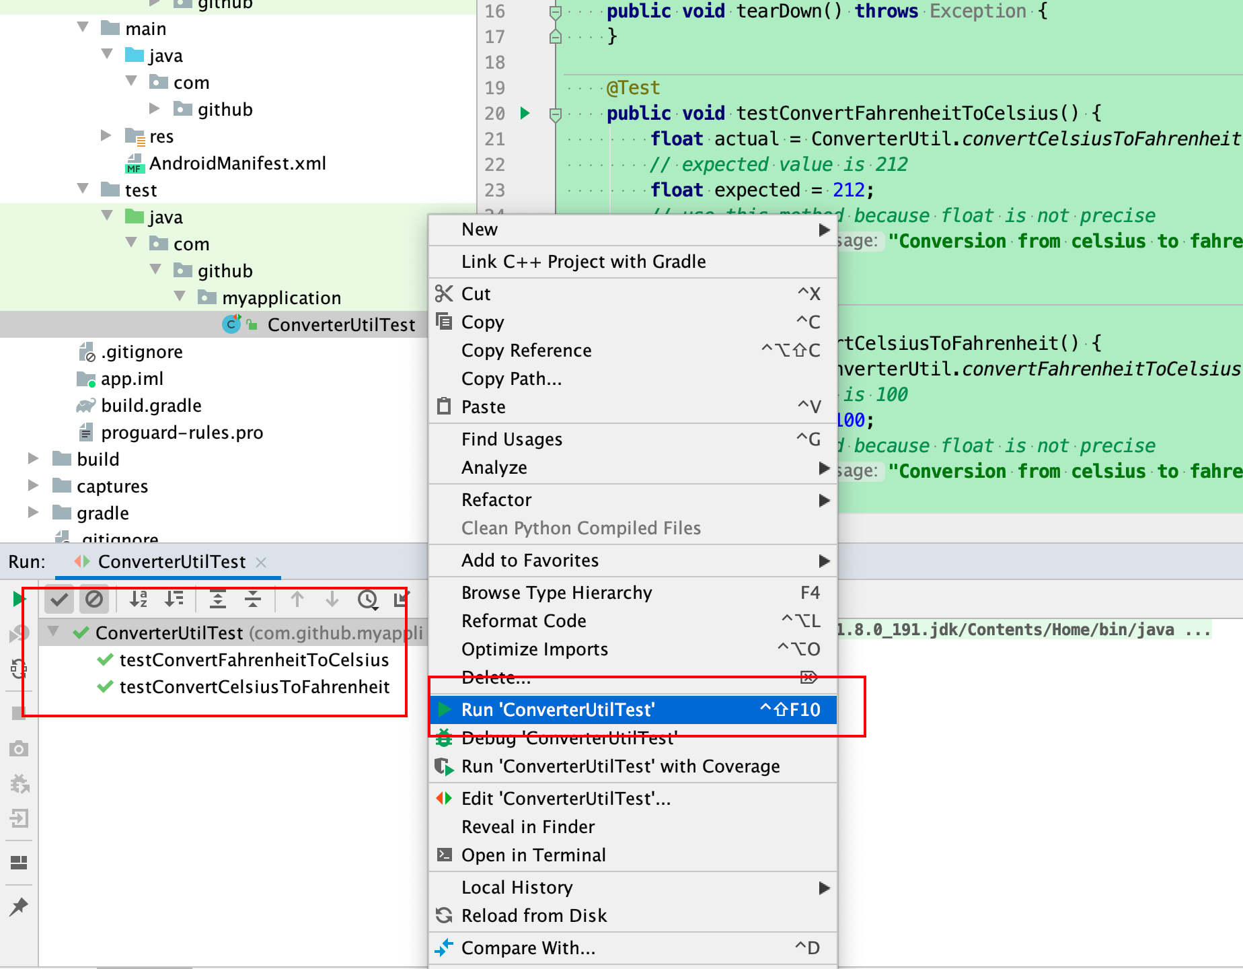Open the Analyze submenu
1243x969 pixels.
tap(633, 468)
